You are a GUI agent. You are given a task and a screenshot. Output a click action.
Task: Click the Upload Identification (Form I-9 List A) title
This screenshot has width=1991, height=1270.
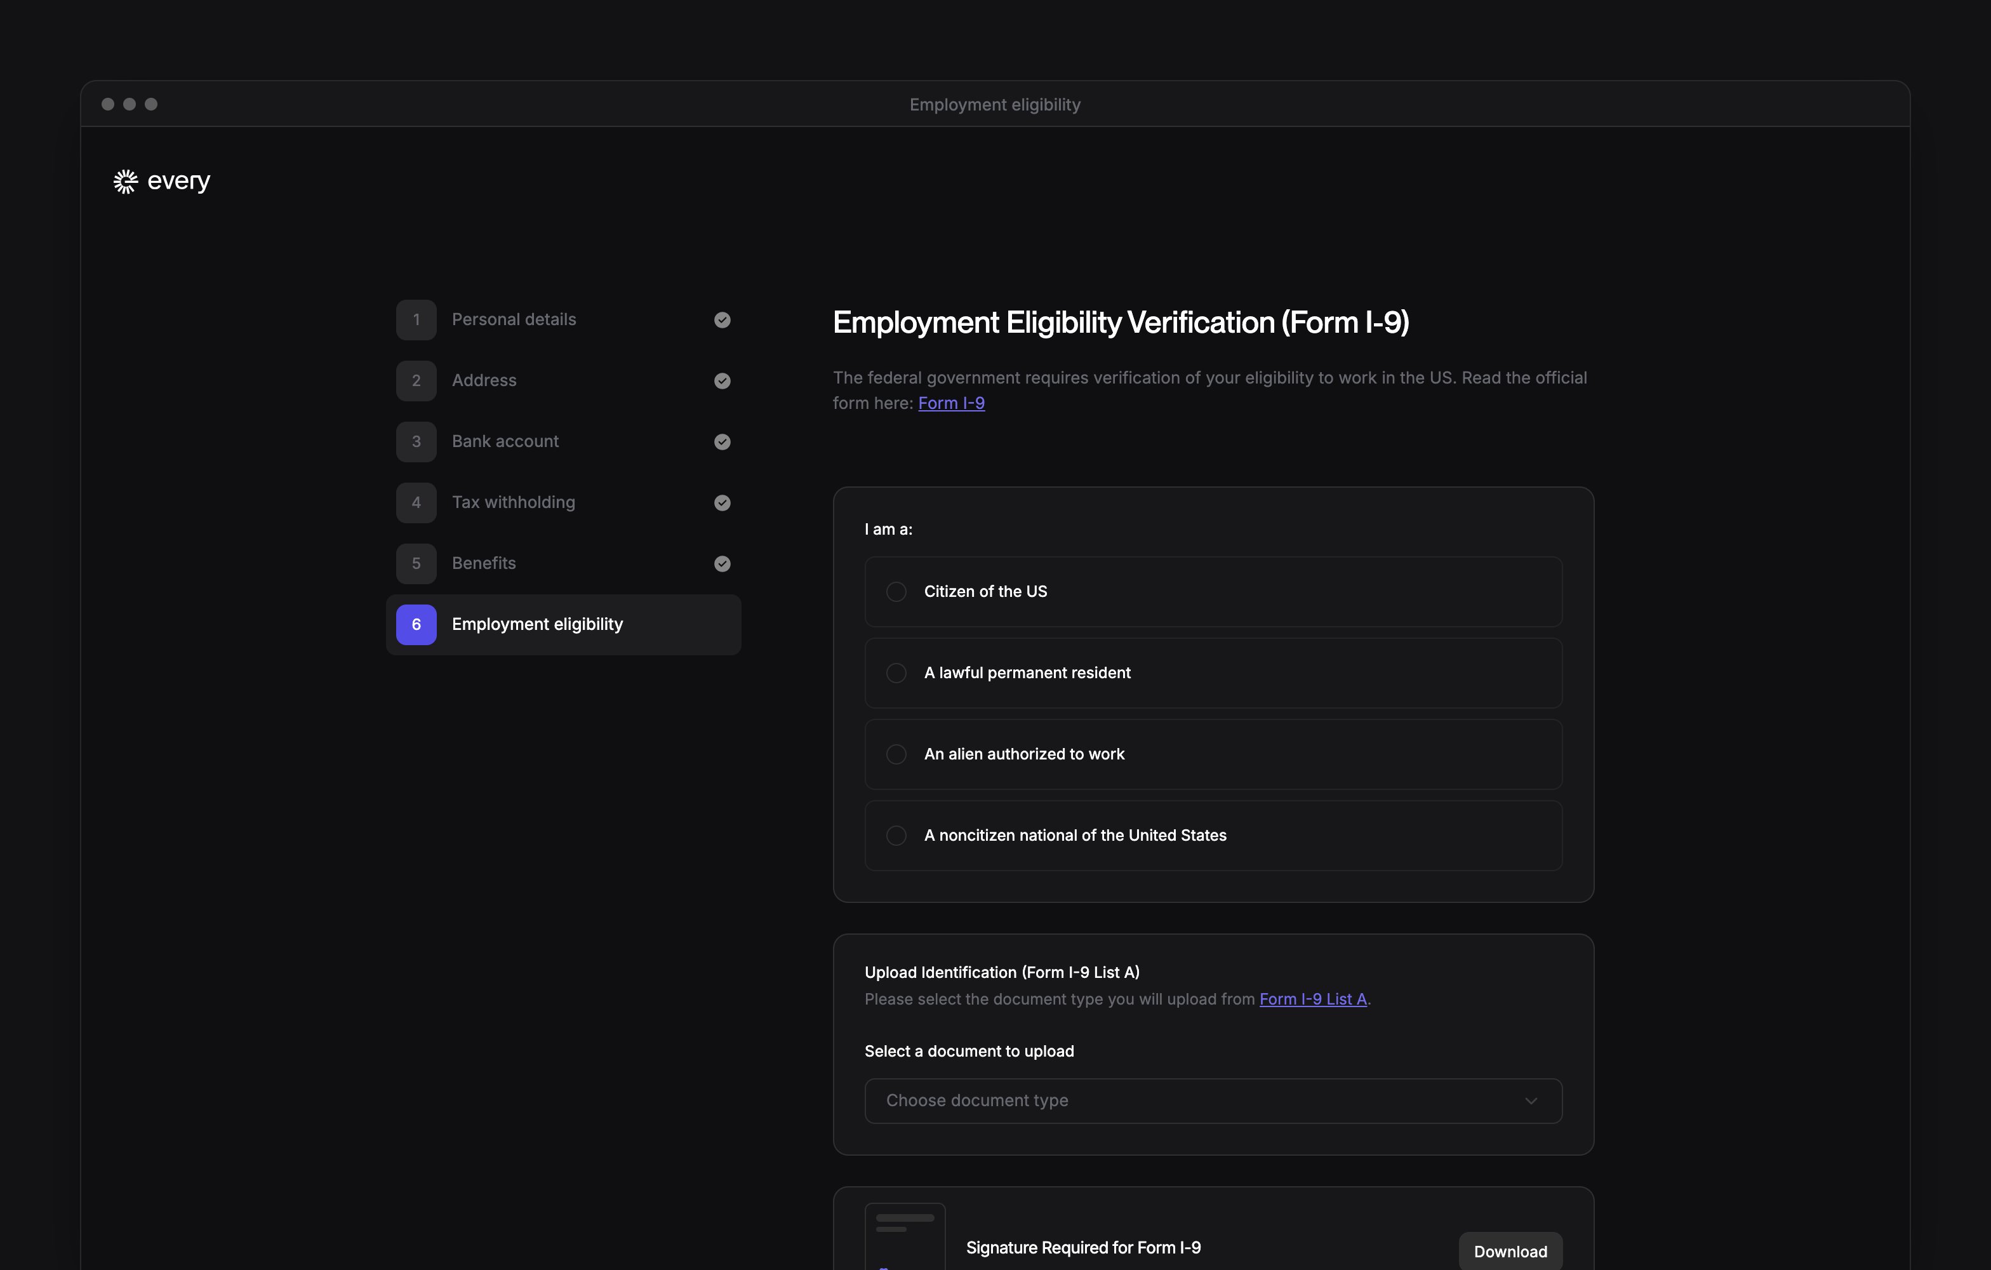point(1002,972)
